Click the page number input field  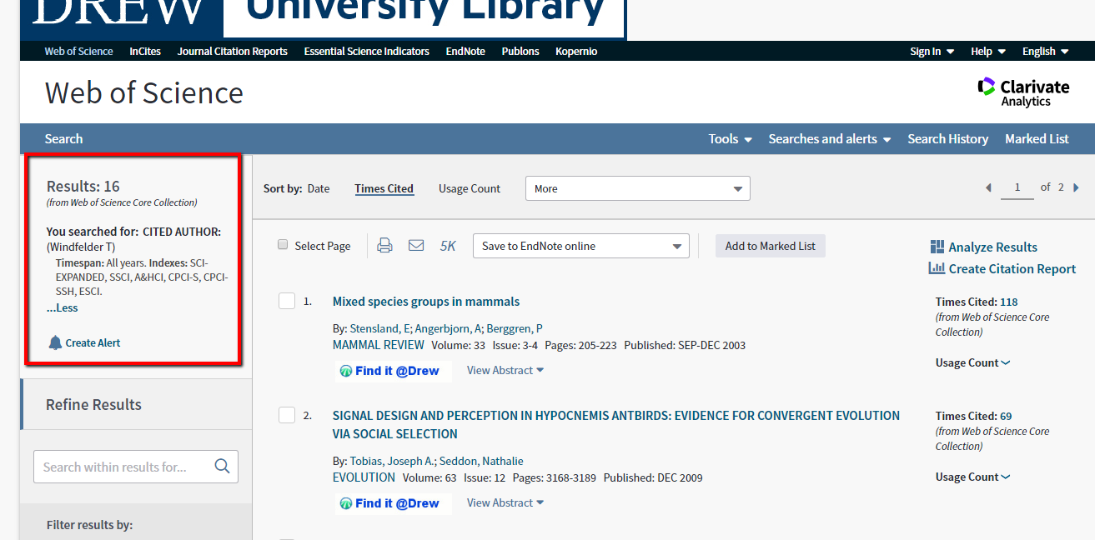(x=1017, y=187)
